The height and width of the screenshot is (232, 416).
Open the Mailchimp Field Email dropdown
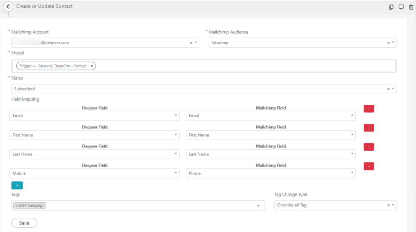pos(271,116)
